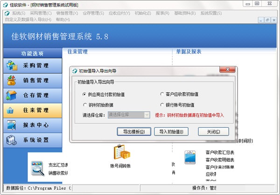Image resolution: width=280 pixels, height=195 pixels.
Task: Click the 销售管理 money bag icon
Action: tap(11, 80)
